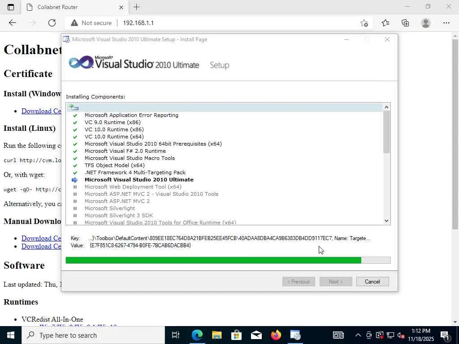This screenshot has height=344, width=459.
Task: Select VC 9.0 Runtime (x86) row
Action: click(x=225, y=122)
